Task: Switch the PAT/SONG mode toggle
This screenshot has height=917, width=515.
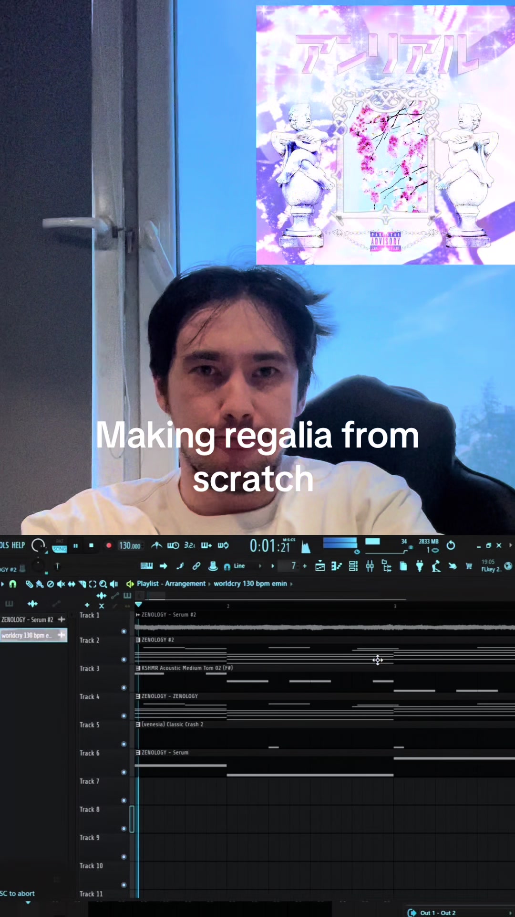Action: (x=60, y=546)
